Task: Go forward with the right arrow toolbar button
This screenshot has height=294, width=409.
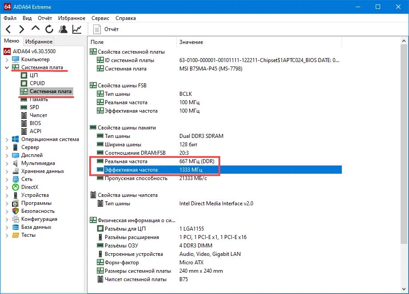Action: point(22,29)
